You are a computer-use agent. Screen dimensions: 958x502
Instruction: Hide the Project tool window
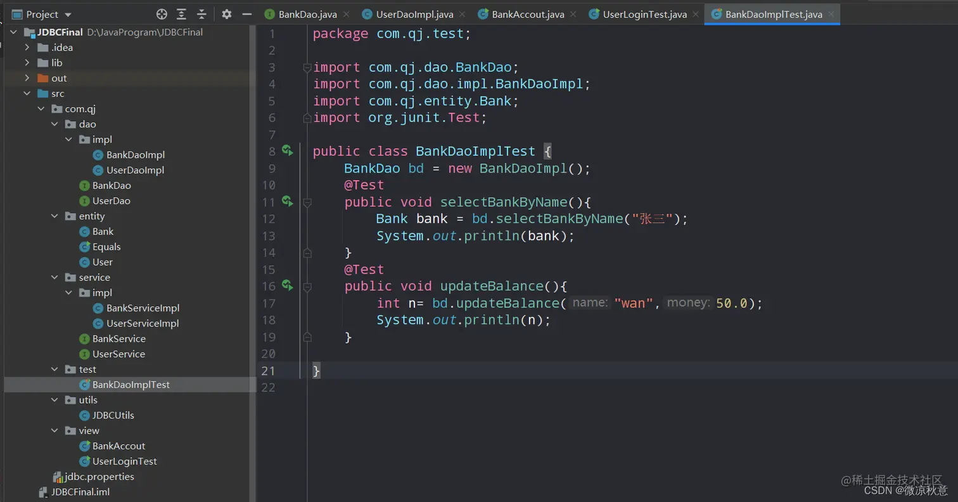point(247,14)
